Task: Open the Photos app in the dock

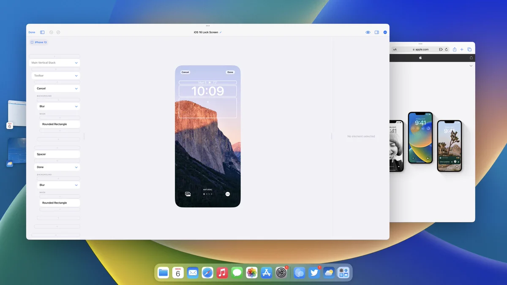Action: point(252,273)
